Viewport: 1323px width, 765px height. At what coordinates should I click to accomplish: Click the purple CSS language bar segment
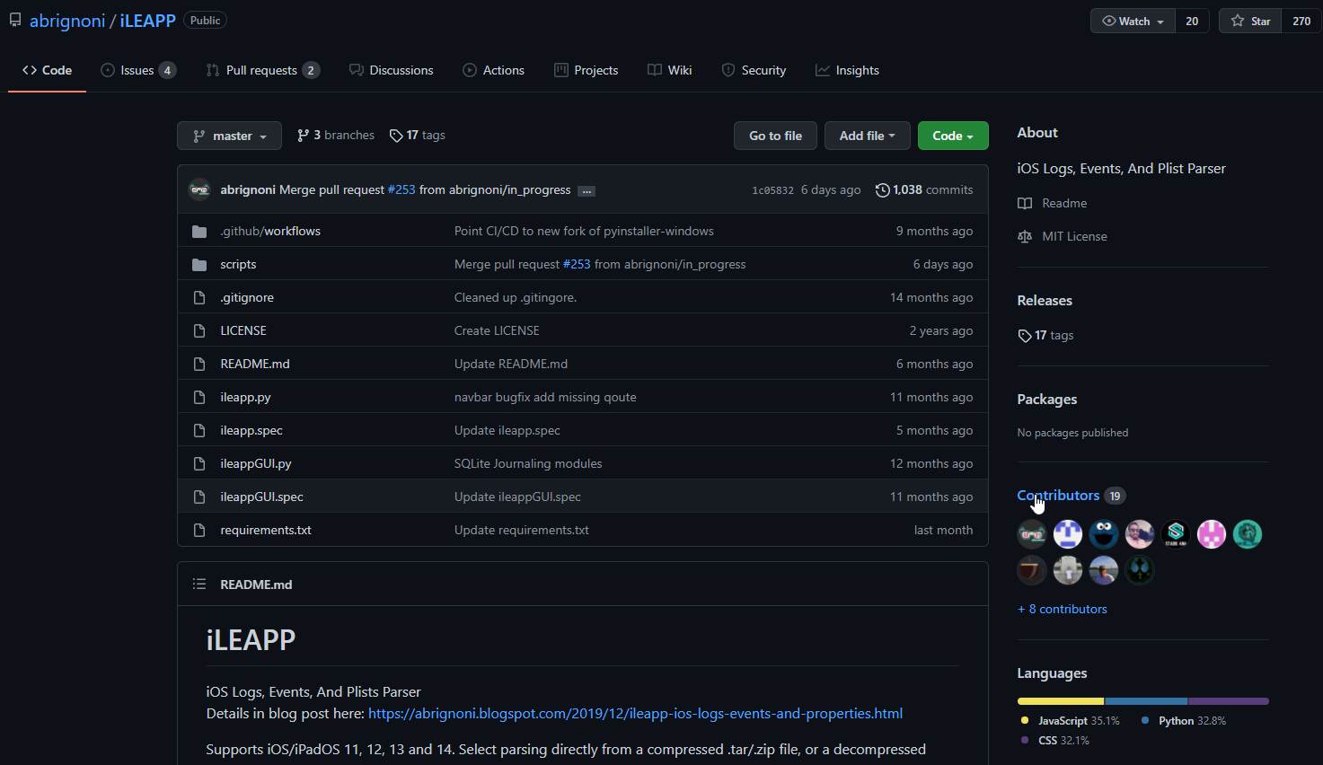[1229, 701]
